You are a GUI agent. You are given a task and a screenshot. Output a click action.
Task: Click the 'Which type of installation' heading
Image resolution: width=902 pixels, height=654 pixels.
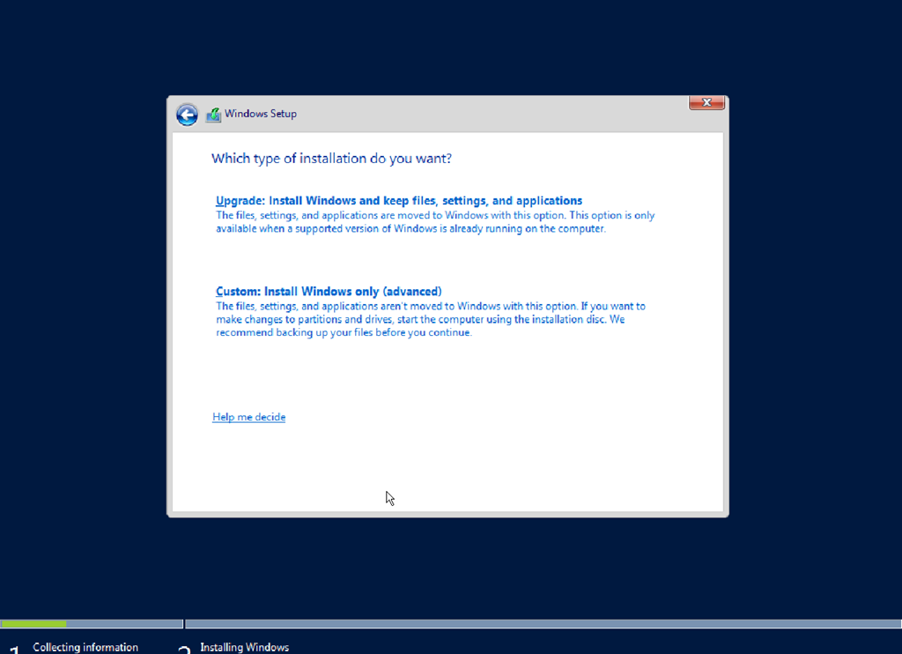[x=331, y=159]
